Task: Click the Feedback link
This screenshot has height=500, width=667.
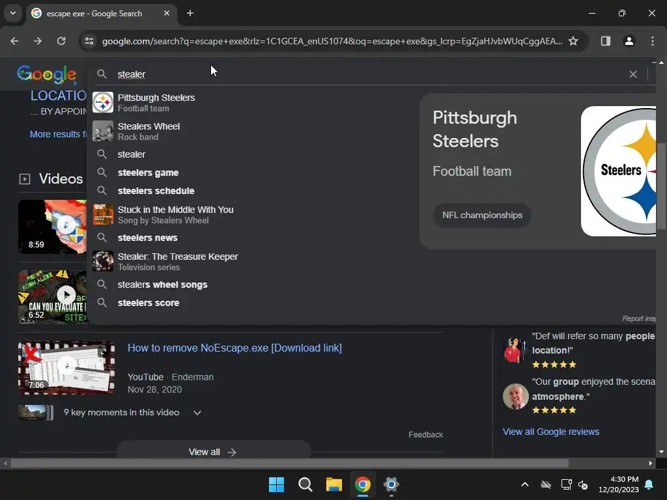Action: (x=426, y=434)
